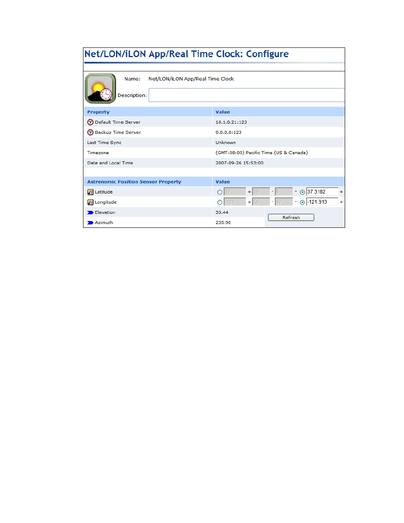
Task: Click the Latitude label
Action: point(104,192)
